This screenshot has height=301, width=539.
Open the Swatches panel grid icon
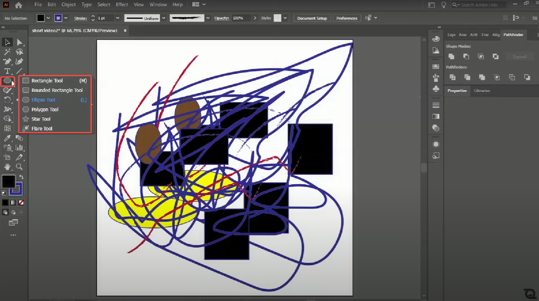pos(436,66)
